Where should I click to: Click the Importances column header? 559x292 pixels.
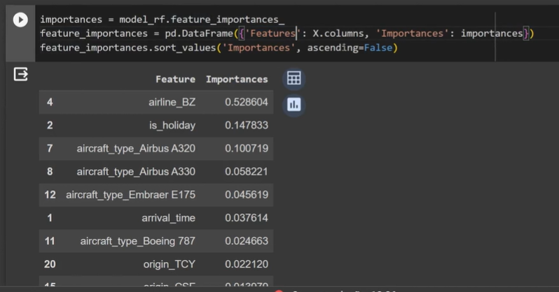[237, 80]
